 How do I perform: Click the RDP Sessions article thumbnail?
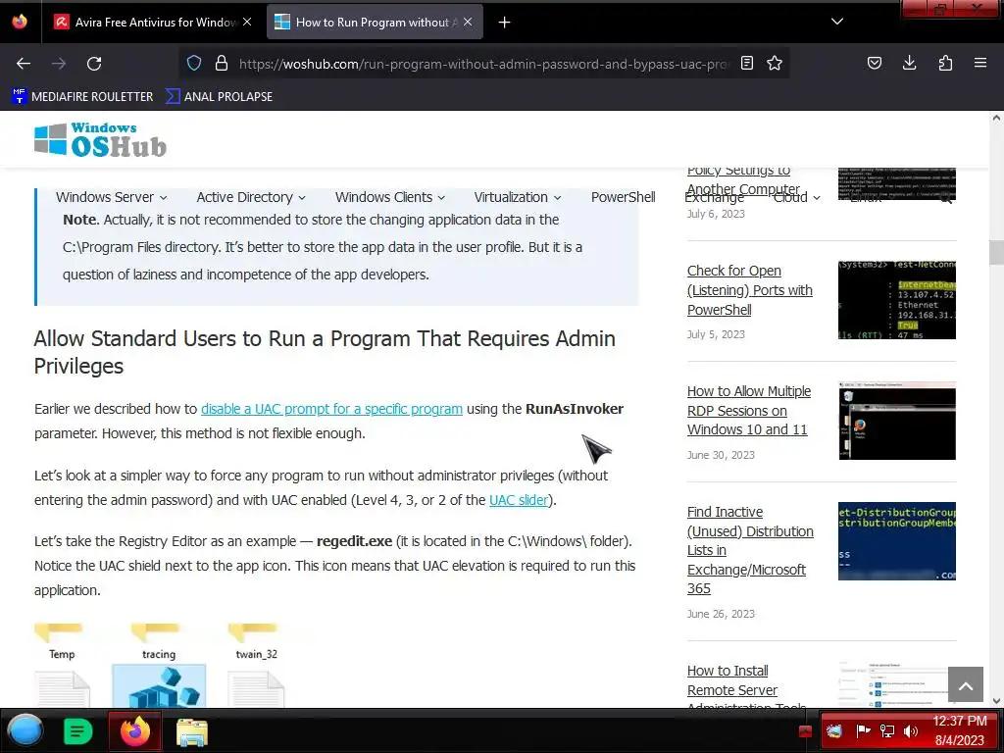(896, 421)
